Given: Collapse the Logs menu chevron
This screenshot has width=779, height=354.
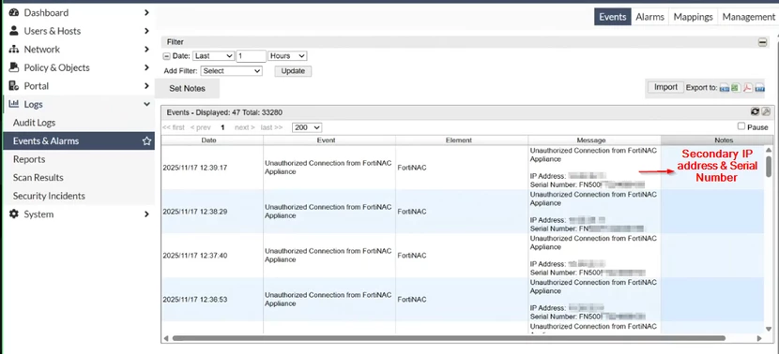Looking at the screenshot, I should coord(146,104).
